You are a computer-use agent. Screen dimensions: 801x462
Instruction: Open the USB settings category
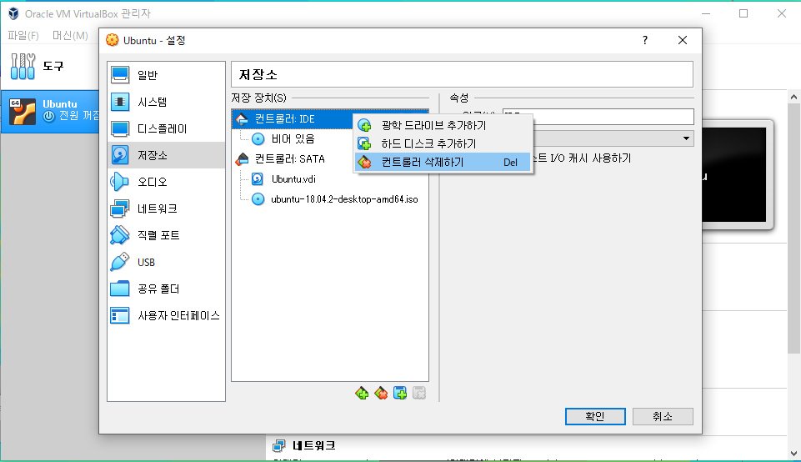(166, 262)
